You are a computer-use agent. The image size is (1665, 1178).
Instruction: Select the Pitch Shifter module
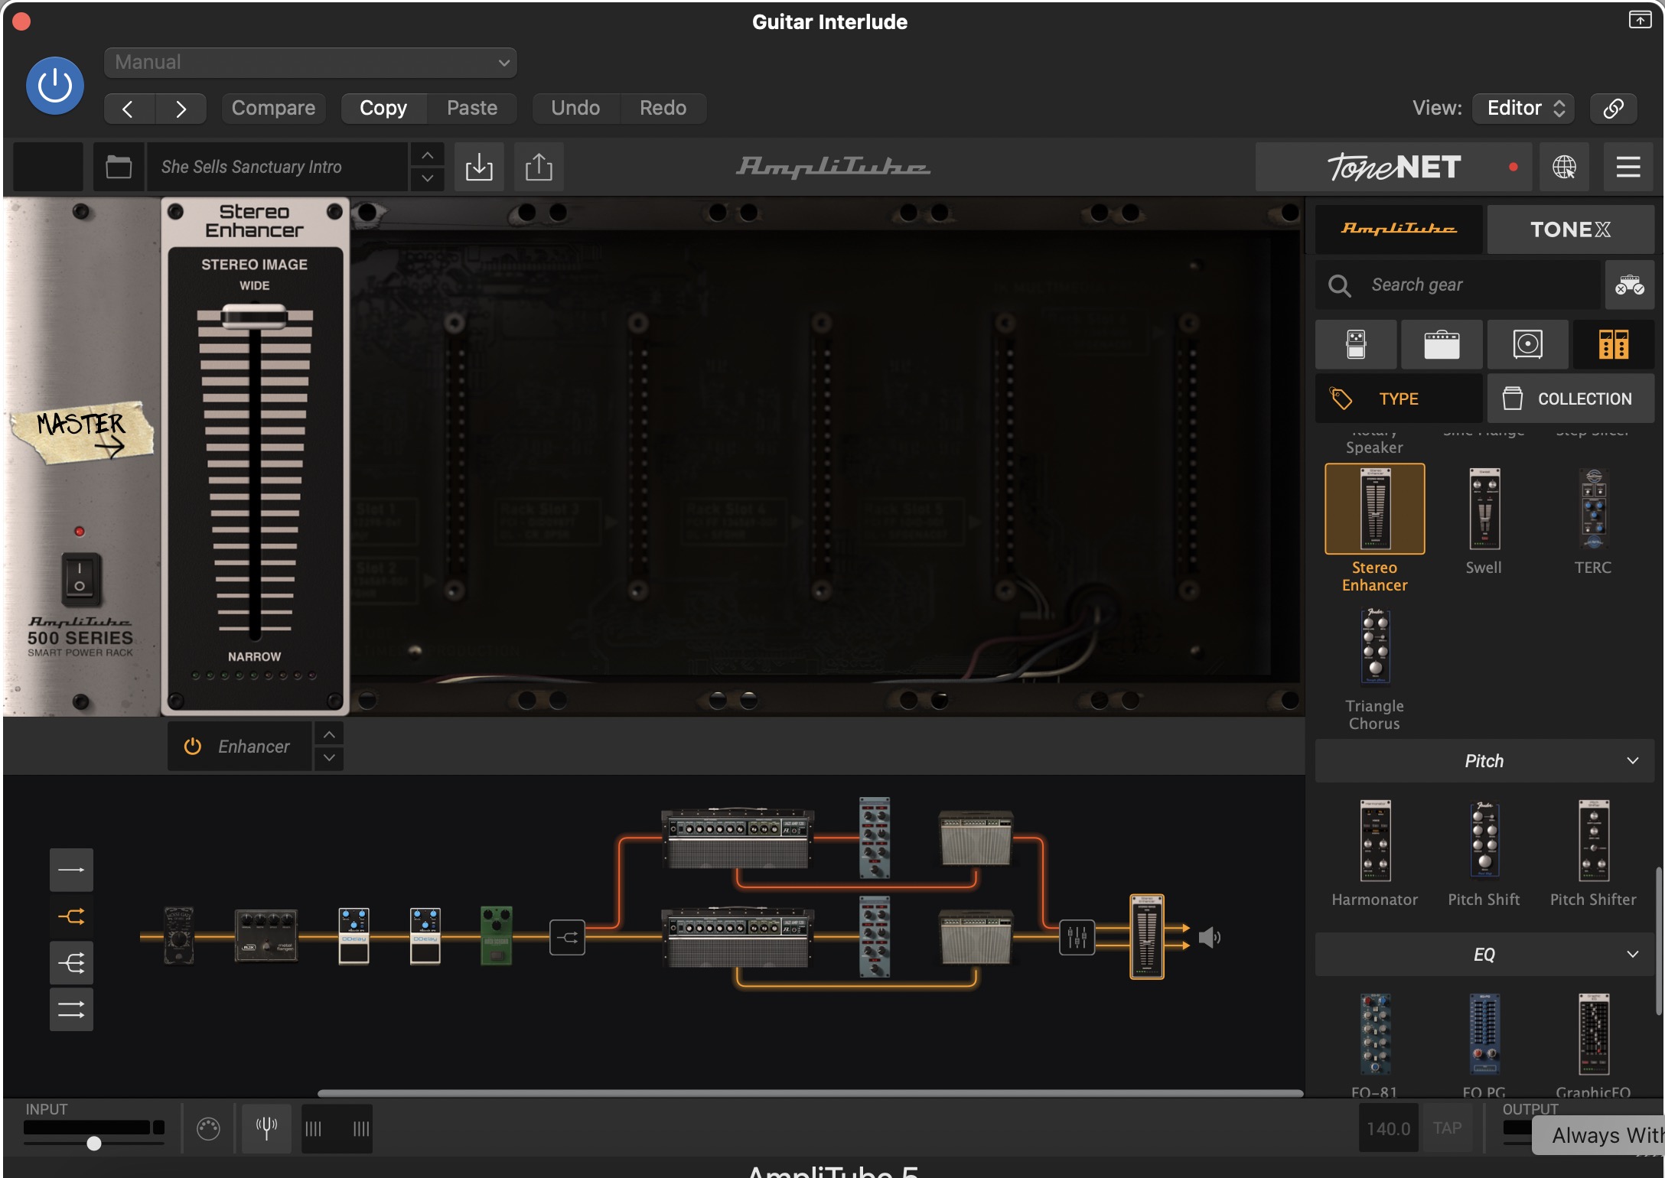pyautogui.click(x=1594, y=841)
